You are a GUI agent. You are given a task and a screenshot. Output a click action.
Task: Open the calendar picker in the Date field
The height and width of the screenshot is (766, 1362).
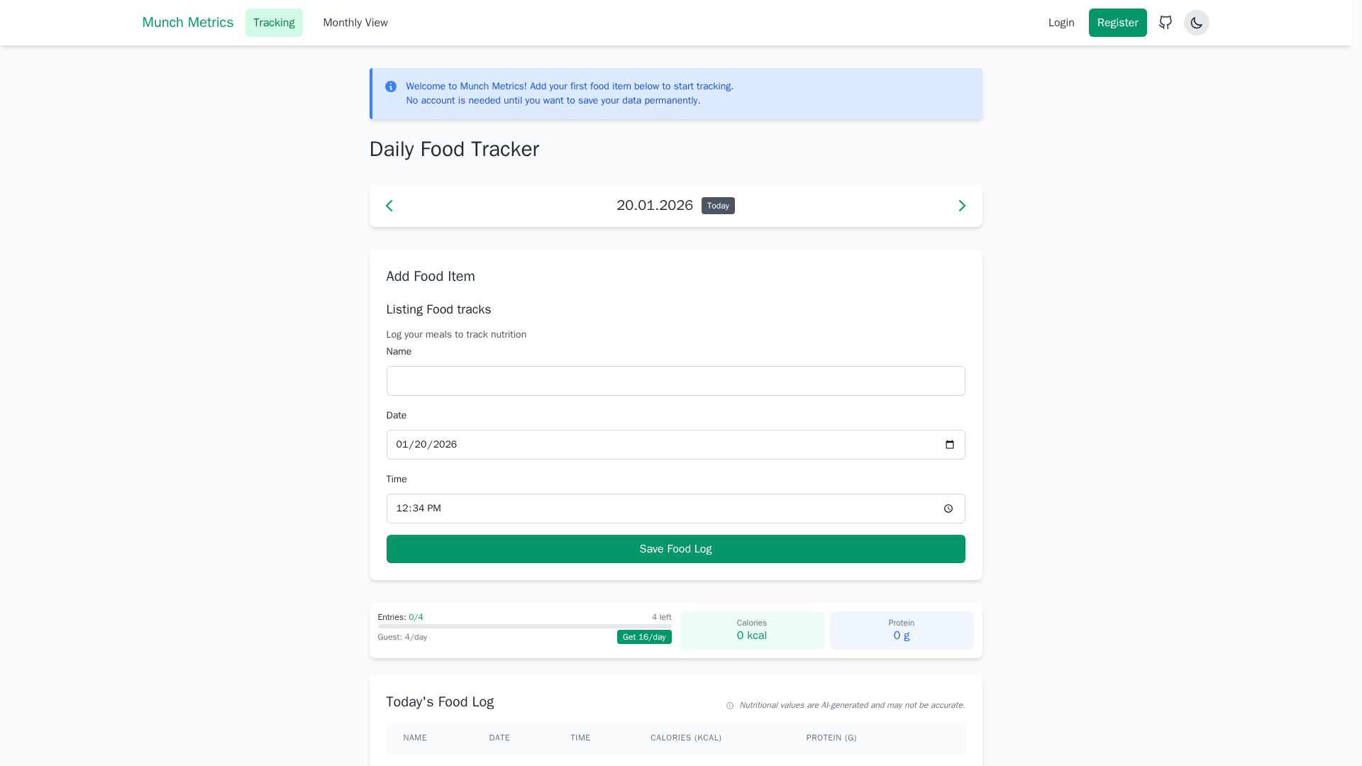951,445
